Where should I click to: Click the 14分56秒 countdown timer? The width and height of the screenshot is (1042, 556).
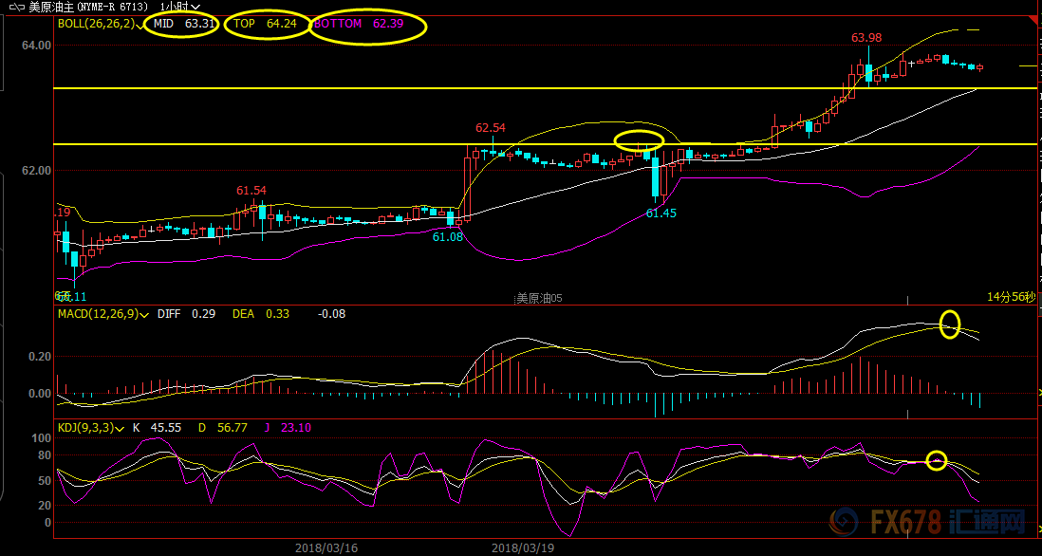(1011, 297)
